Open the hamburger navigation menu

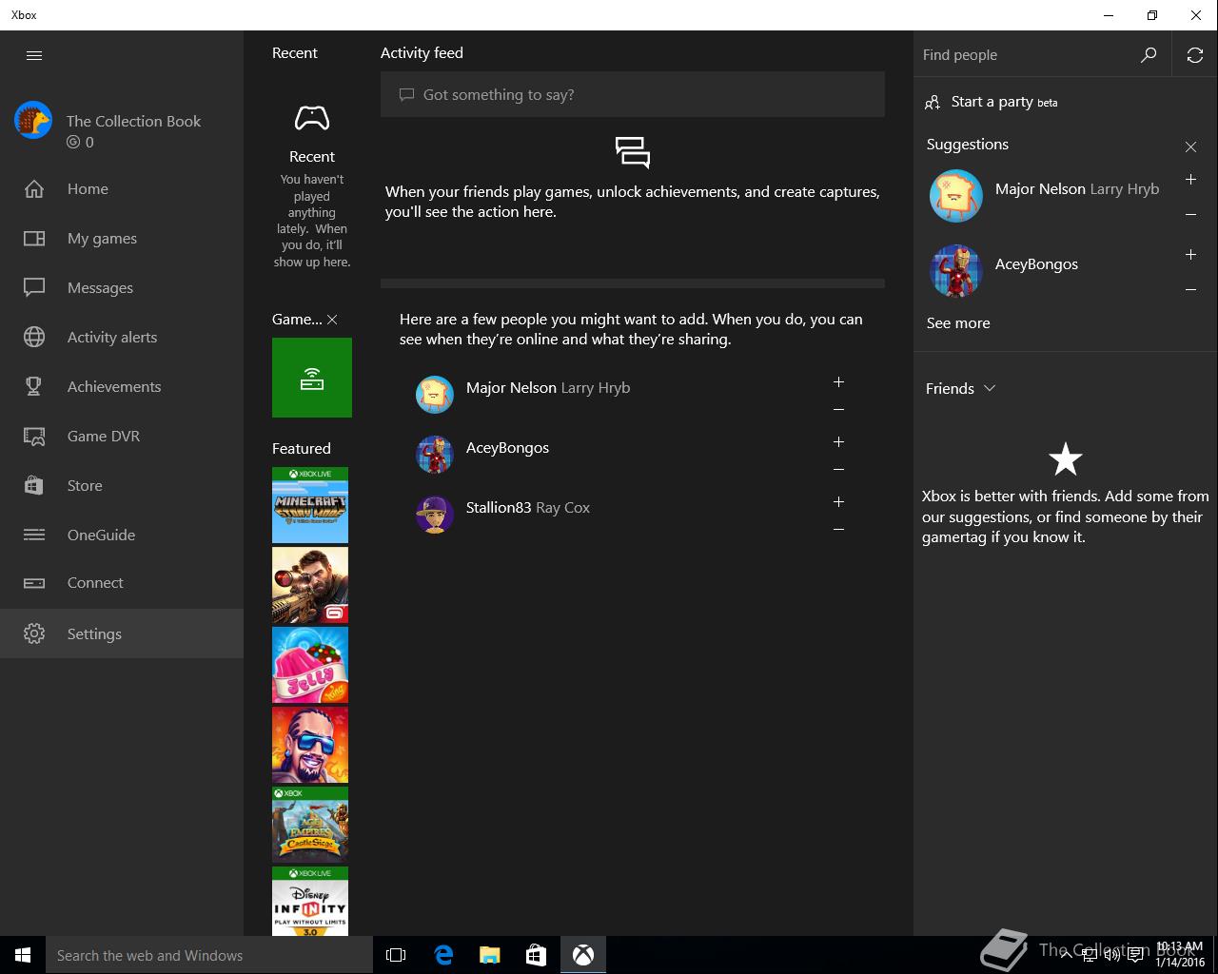pyautogui.click(x=34, y=55)
